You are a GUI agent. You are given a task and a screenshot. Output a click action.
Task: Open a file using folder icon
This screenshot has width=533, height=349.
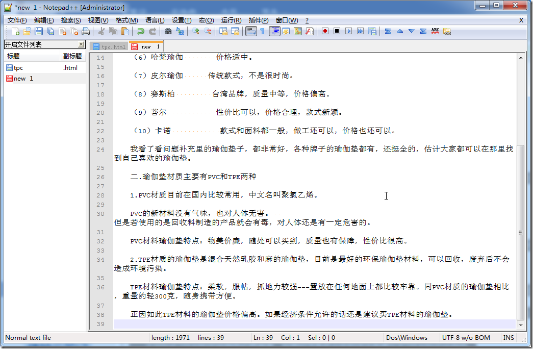27,31
